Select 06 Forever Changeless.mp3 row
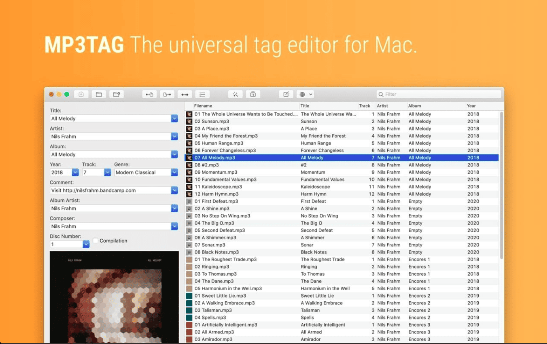Viewport: 547px width, 344px height. [342, 151]
